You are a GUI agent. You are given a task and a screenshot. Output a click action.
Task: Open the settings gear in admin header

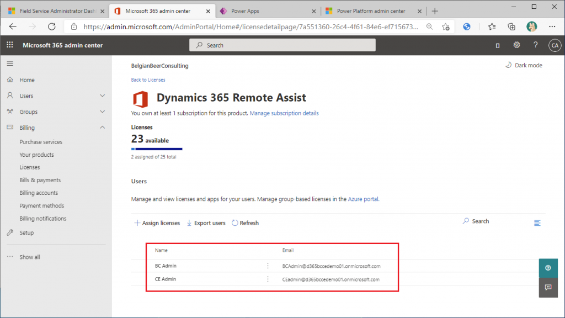point(516,45)
